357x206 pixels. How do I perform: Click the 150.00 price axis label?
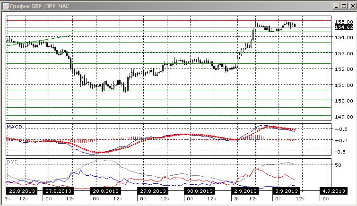click(x=344, y=101)
